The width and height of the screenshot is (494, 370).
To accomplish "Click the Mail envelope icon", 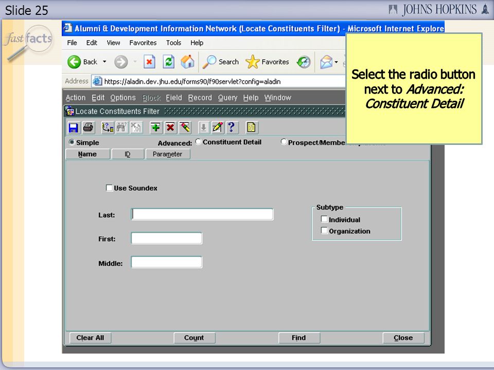I will coord(326,62).
